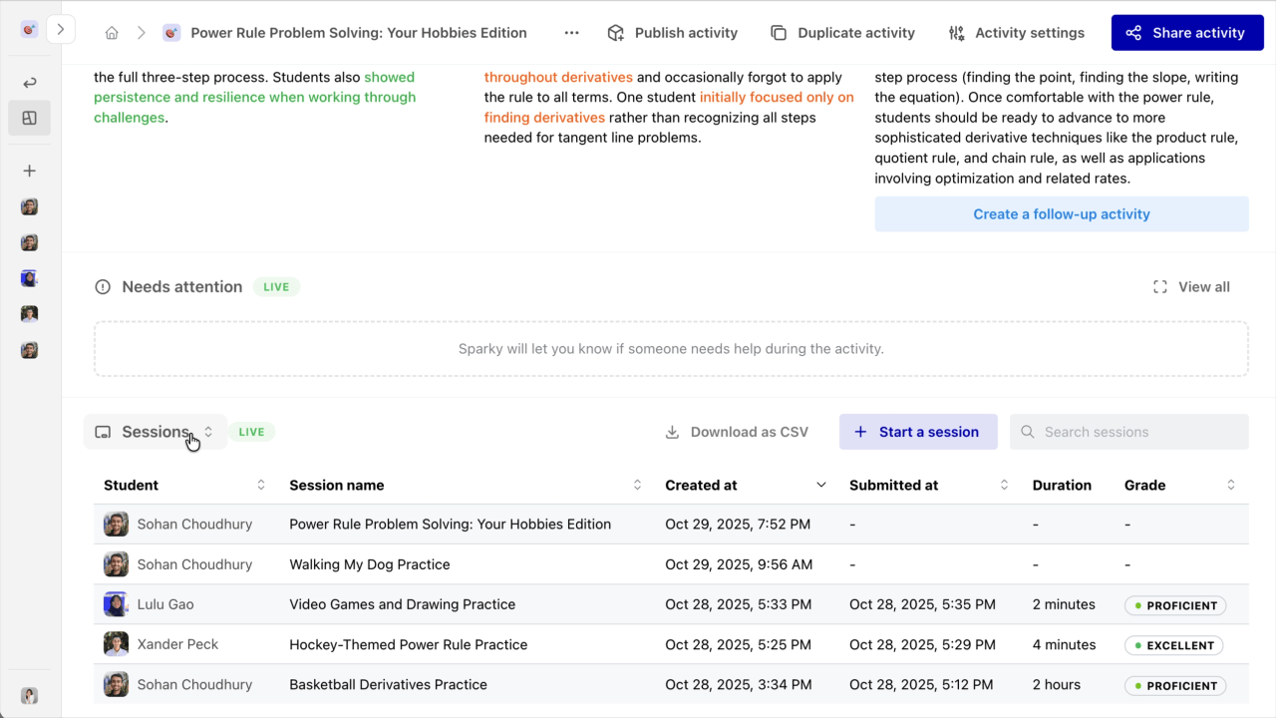Image resolution: width=1276 pixels, height=718 pixels.
Task: Click the Publish activity cube icon
Action: click(x=615, y=32)
